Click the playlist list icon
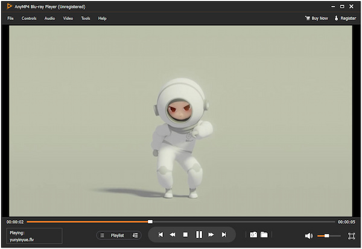The image size is (362, 249). [x=102, y=235]
